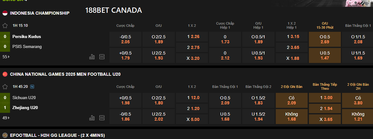Open statistics chart icon for Sichuan U20 match
The height and width of the screenshot is (139, 373).
(92, 118)
